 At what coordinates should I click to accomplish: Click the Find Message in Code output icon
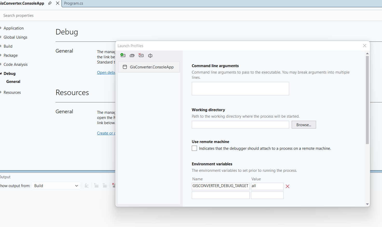tap(87, 186)
